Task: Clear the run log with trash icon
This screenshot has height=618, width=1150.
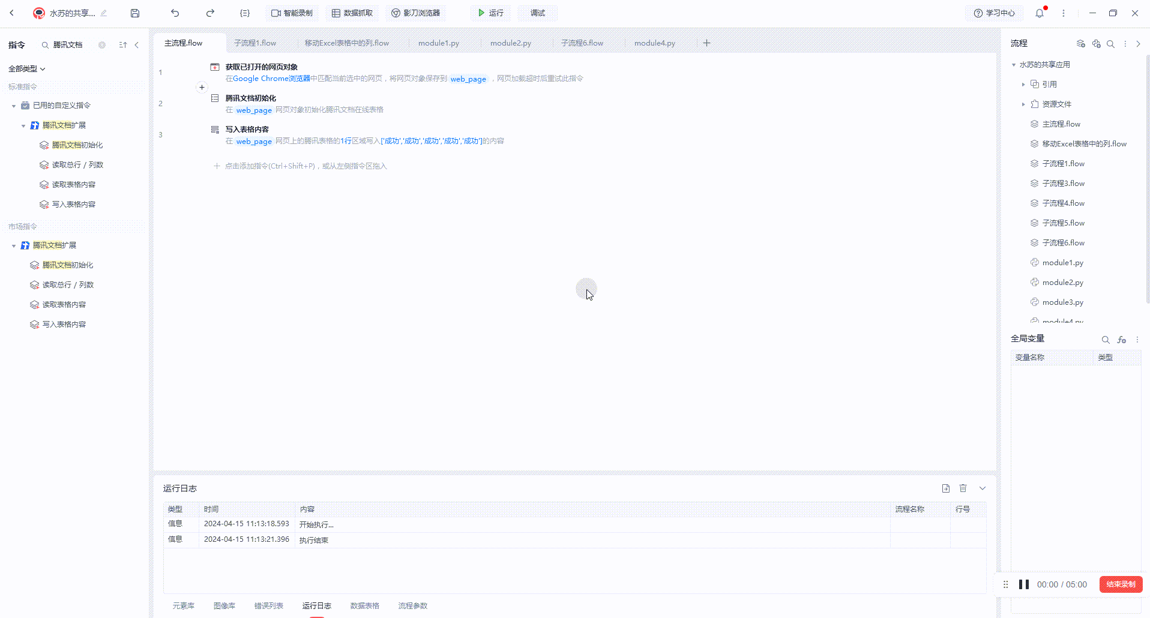Action: [963, 488]
